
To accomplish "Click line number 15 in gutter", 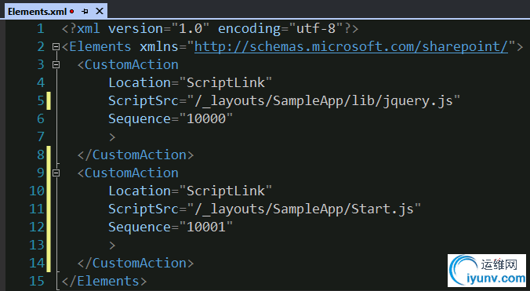I will [37, 282].
